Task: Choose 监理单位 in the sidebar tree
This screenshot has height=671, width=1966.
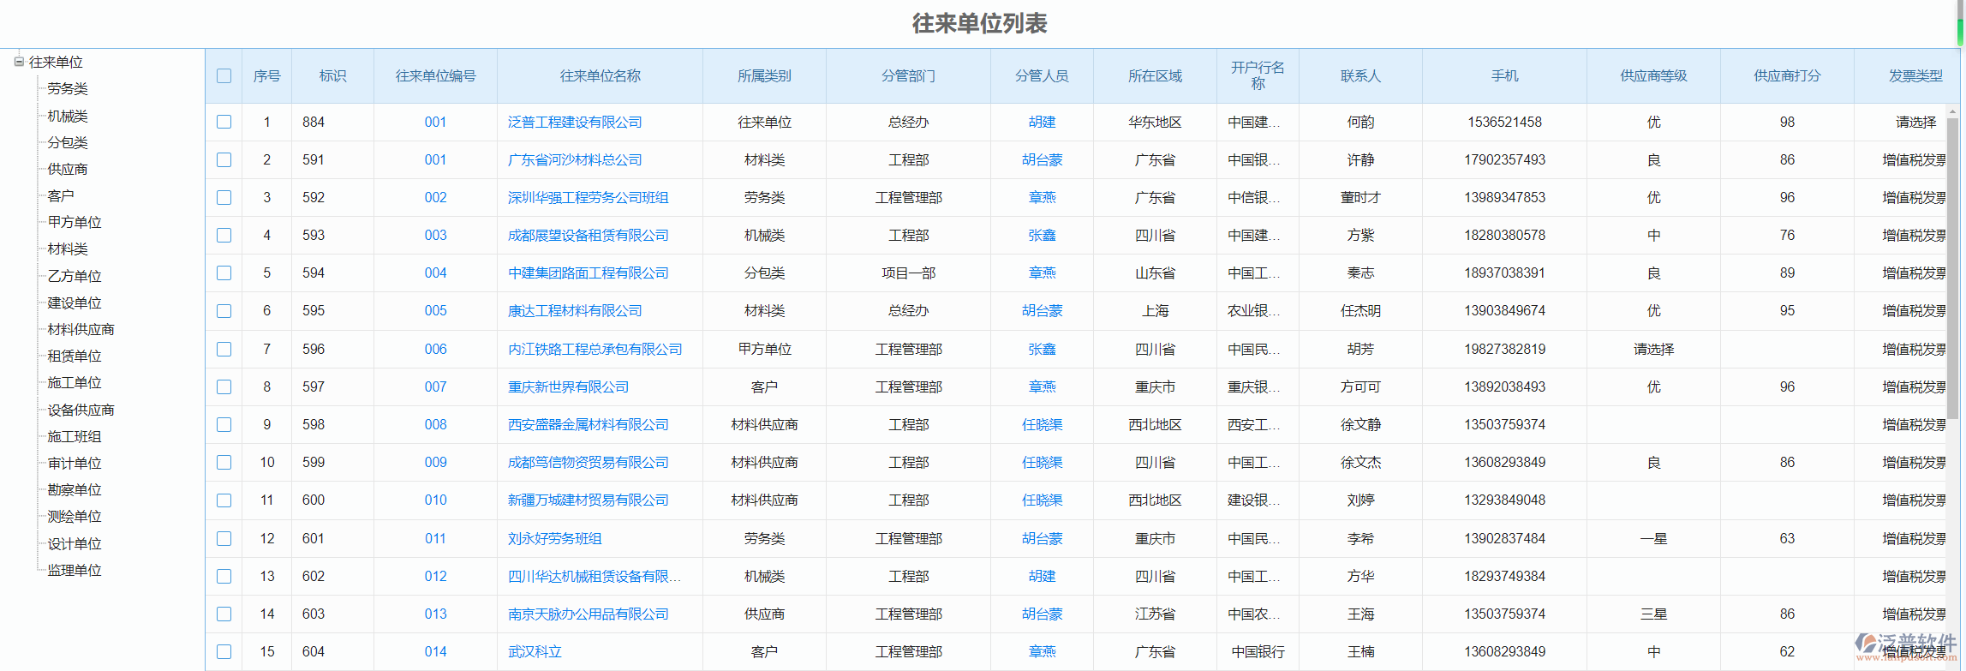Action: (x=75, y=571)
